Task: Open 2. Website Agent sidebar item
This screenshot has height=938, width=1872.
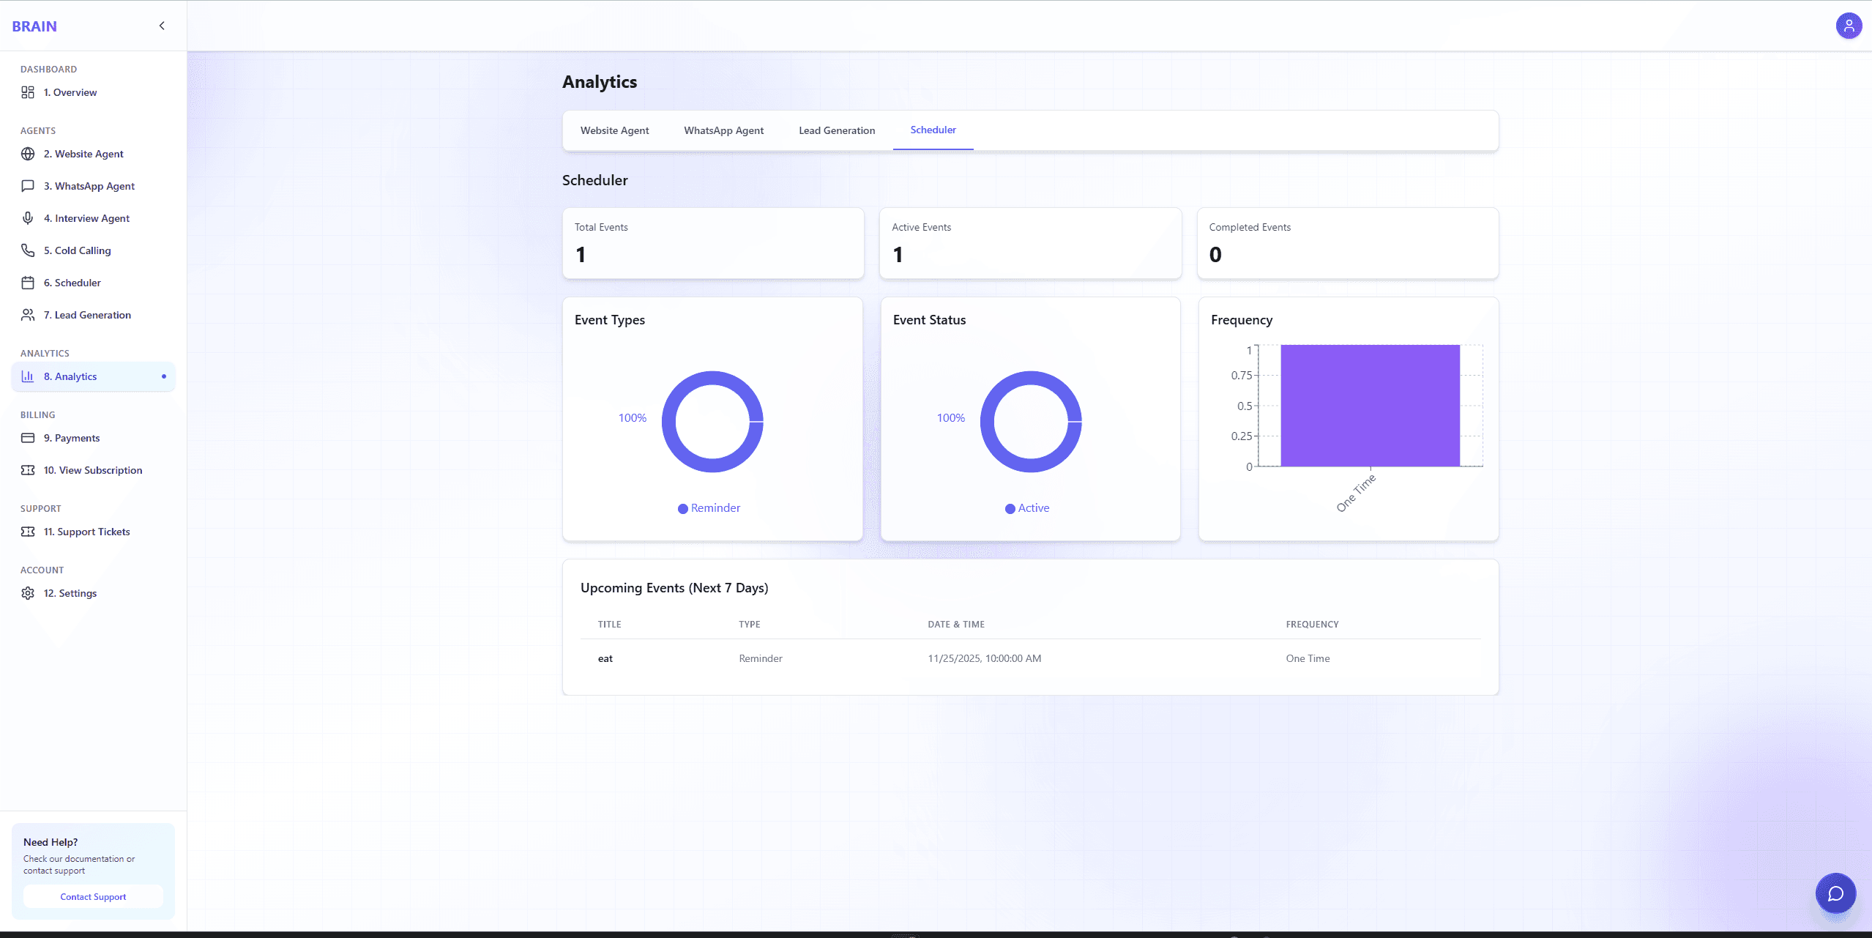Action: (x=94, y=154)
